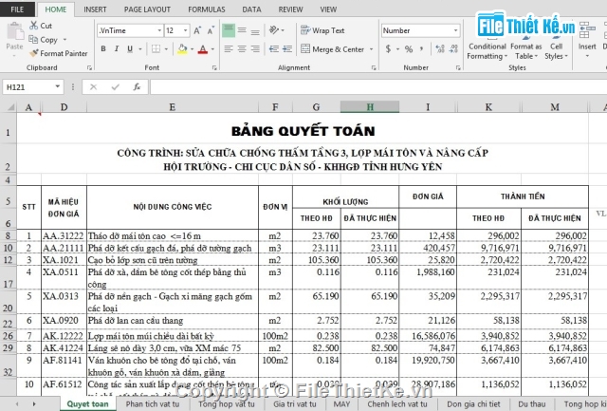Open the Font dialog launcher
The image size is (607, 411).
coord(214,67)
